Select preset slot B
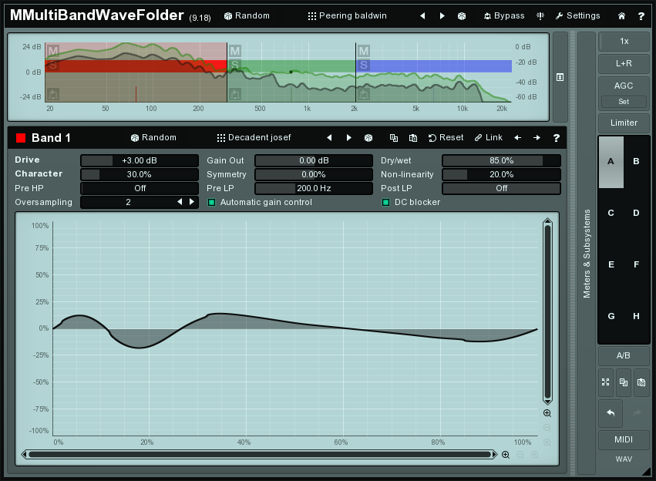This screenshot has width=656, height=481. tap(636, 162)
